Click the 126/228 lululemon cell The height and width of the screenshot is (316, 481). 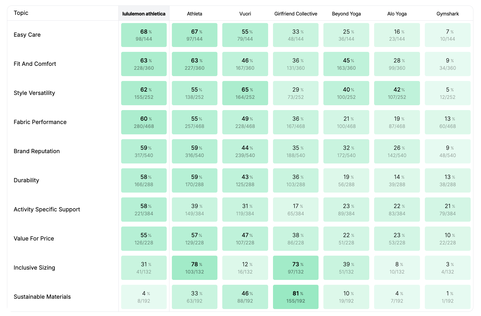point(144,239)
